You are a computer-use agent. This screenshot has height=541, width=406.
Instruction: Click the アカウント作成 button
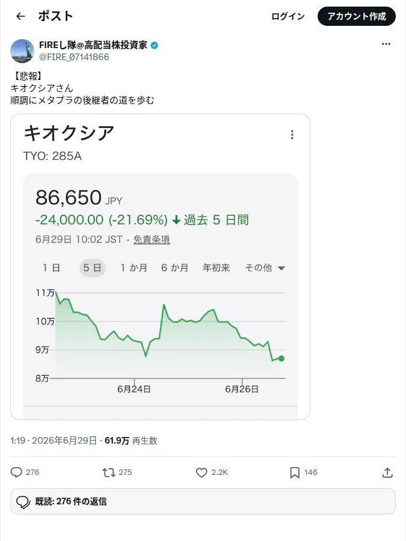point(357,16)
